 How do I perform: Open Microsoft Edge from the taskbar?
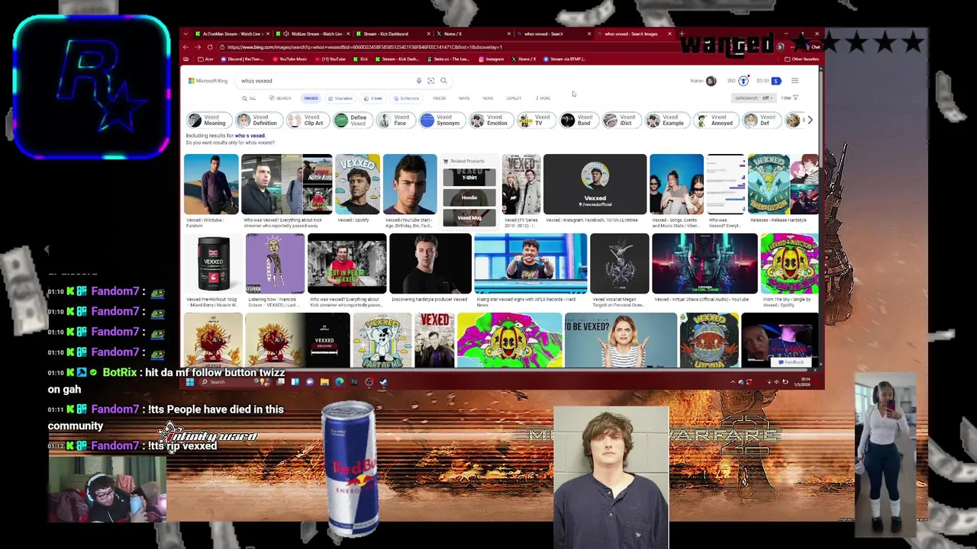pos(339,382)
